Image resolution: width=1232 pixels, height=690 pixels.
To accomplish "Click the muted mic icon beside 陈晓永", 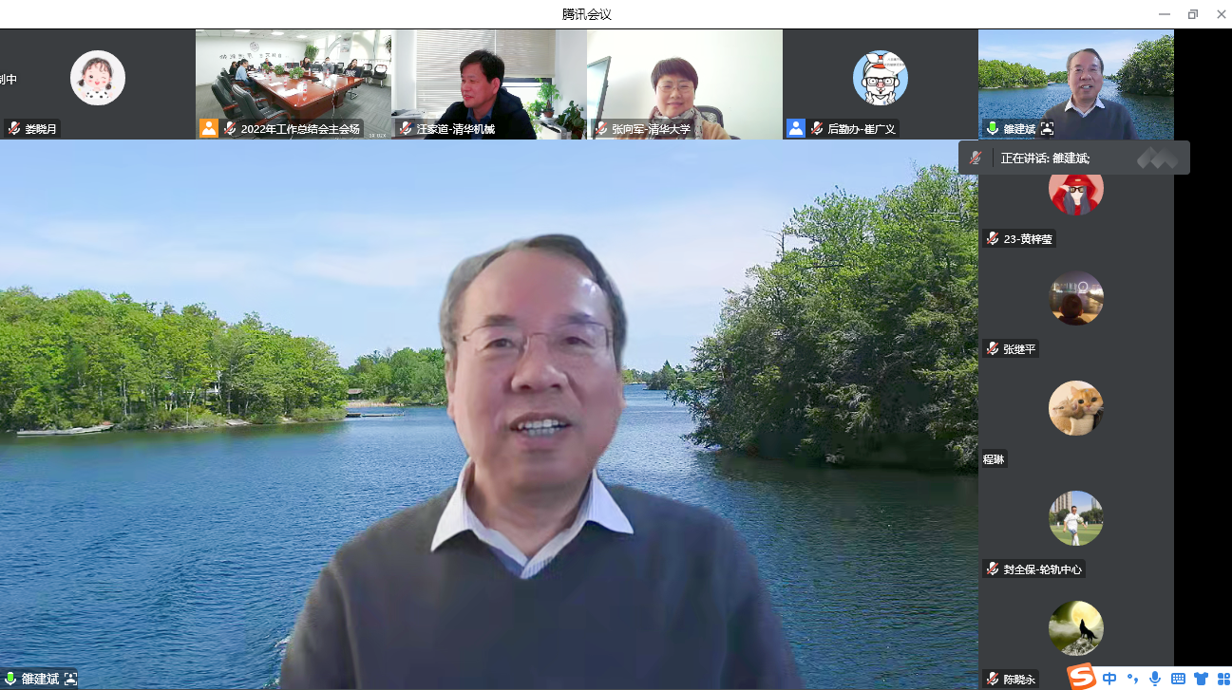I will click(993, 679).
